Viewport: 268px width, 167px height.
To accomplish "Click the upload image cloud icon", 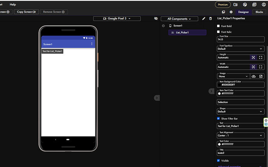I will (253, 76).
